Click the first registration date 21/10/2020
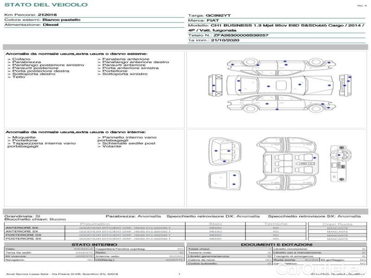 [x=225, y=40]
